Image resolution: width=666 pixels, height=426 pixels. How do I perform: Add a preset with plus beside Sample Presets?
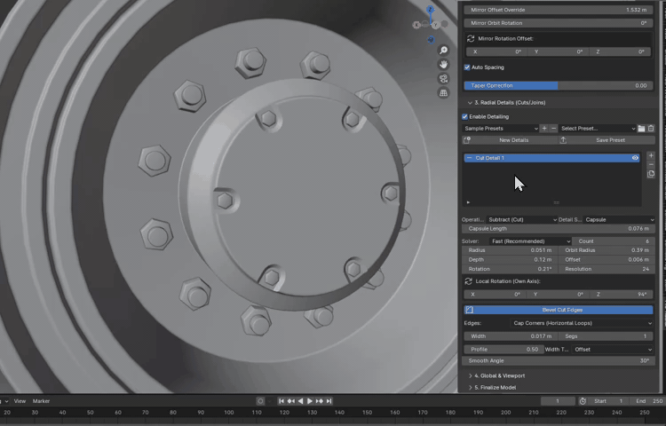tap(544, 128)
